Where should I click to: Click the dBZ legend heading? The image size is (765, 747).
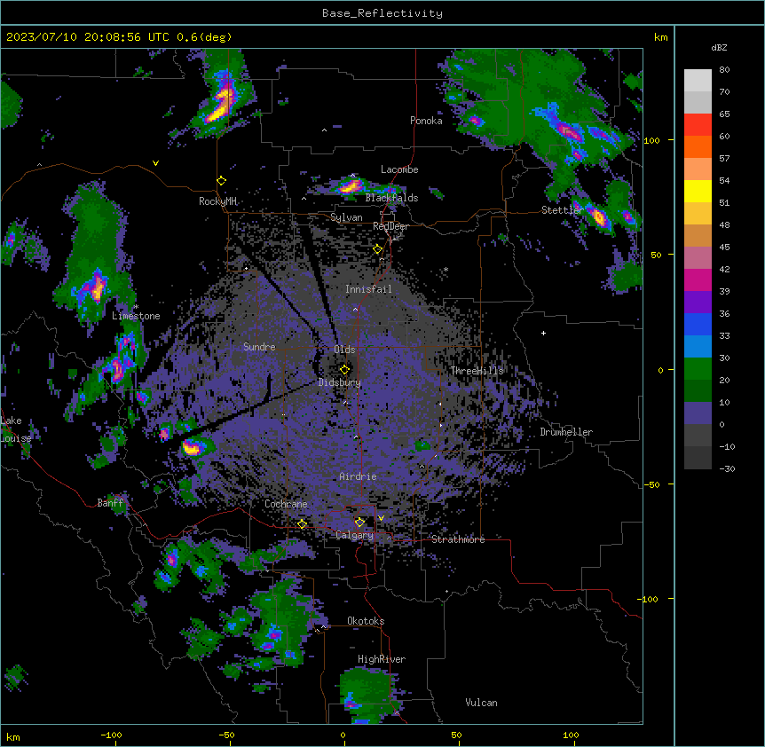pyautogui.click(x=719, y=47)
